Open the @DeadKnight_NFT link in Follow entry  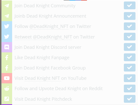[x=49, y=26]
